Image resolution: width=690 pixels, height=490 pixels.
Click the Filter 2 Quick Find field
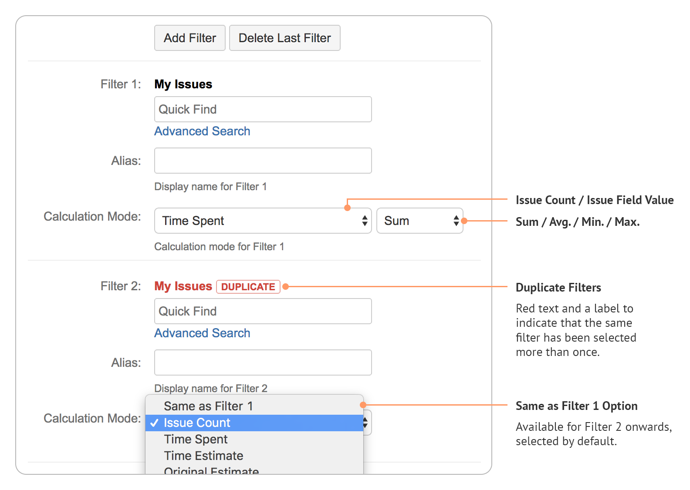pyautogui.click(x=263, y=311)
